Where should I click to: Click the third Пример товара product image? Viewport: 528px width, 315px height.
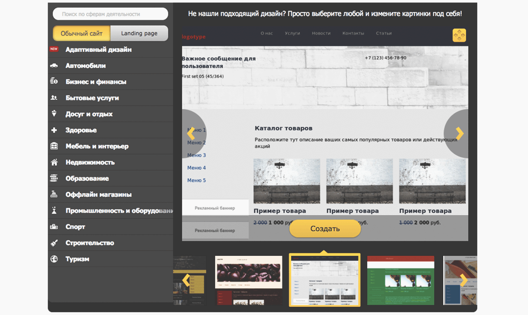432,181
